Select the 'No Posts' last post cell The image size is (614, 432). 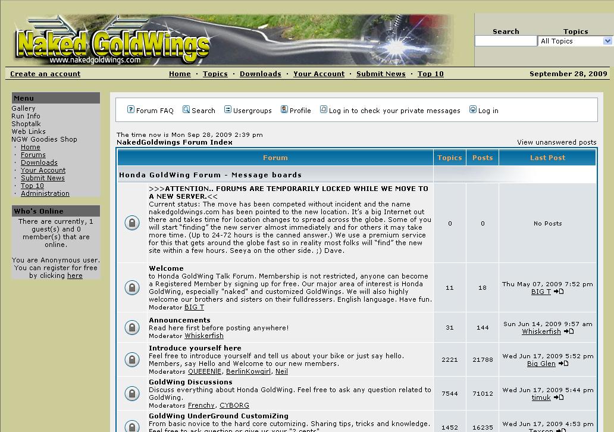click(547, 223)
